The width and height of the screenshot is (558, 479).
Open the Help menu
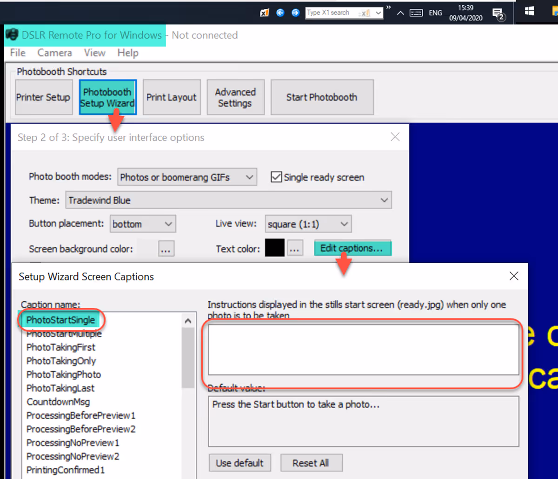coord(128,53)
